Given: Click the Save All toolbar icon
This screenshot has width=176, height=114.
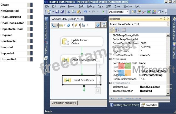Looking at the screenshot, I should click(x=62, y=12).
